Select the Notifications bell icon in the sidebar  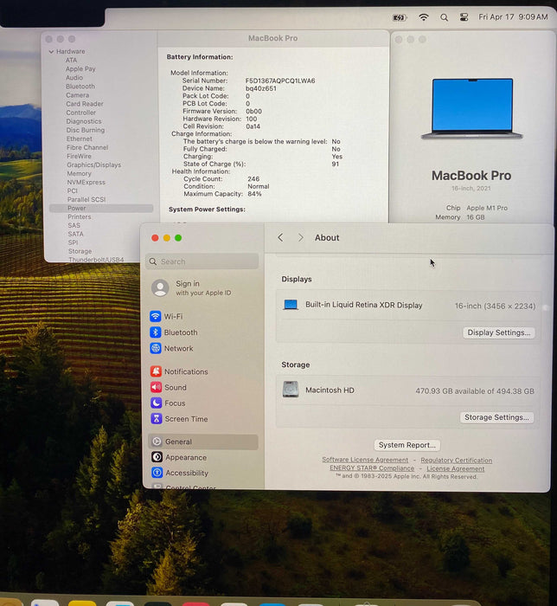click(x=156, y=371)
